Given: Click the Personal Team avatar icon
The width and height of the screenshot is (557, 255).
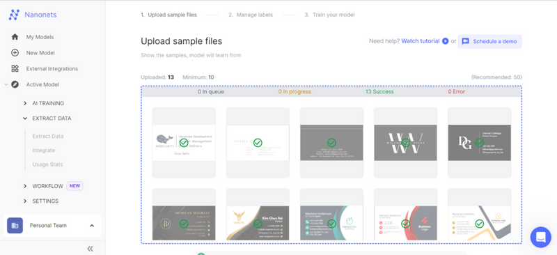Looking at the screenshot, I should click(15, 226).
